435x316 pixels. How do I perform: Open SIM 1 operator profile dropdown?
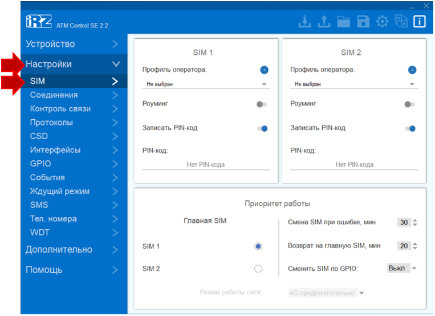point(205,84)
